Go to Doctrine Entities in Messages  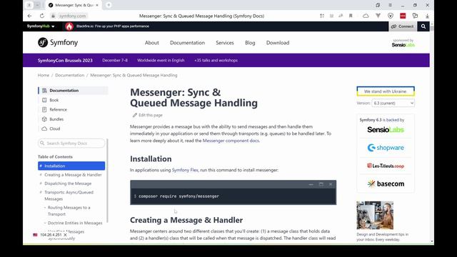[75, 223]
